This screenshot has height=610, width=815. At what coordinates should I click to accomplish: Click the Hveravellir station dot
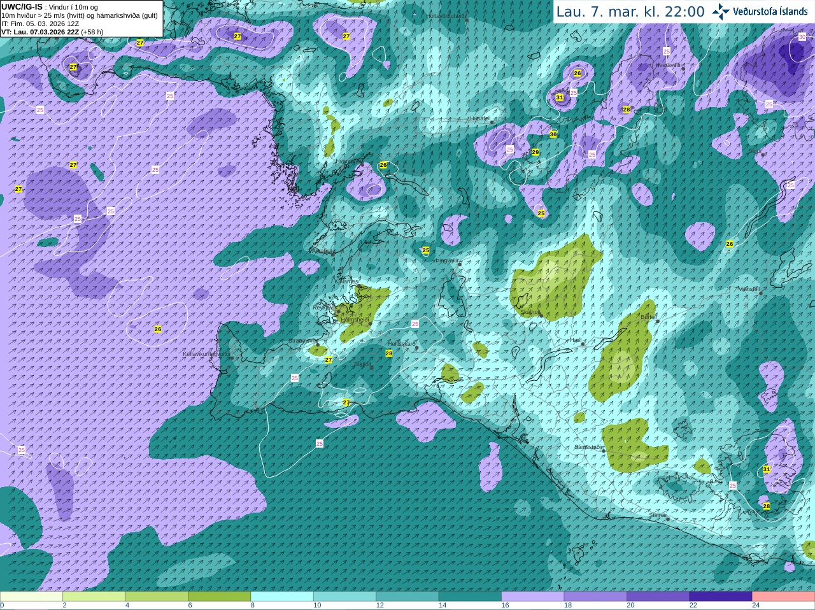(683, 69)
